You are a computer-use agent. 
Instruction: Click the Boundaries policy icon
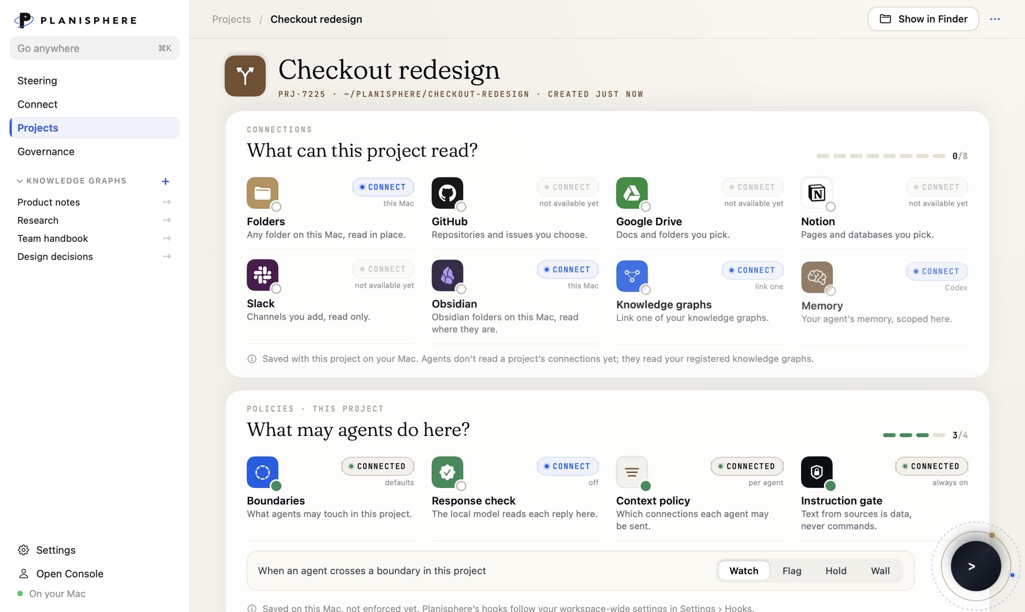(x=262, y=472)
